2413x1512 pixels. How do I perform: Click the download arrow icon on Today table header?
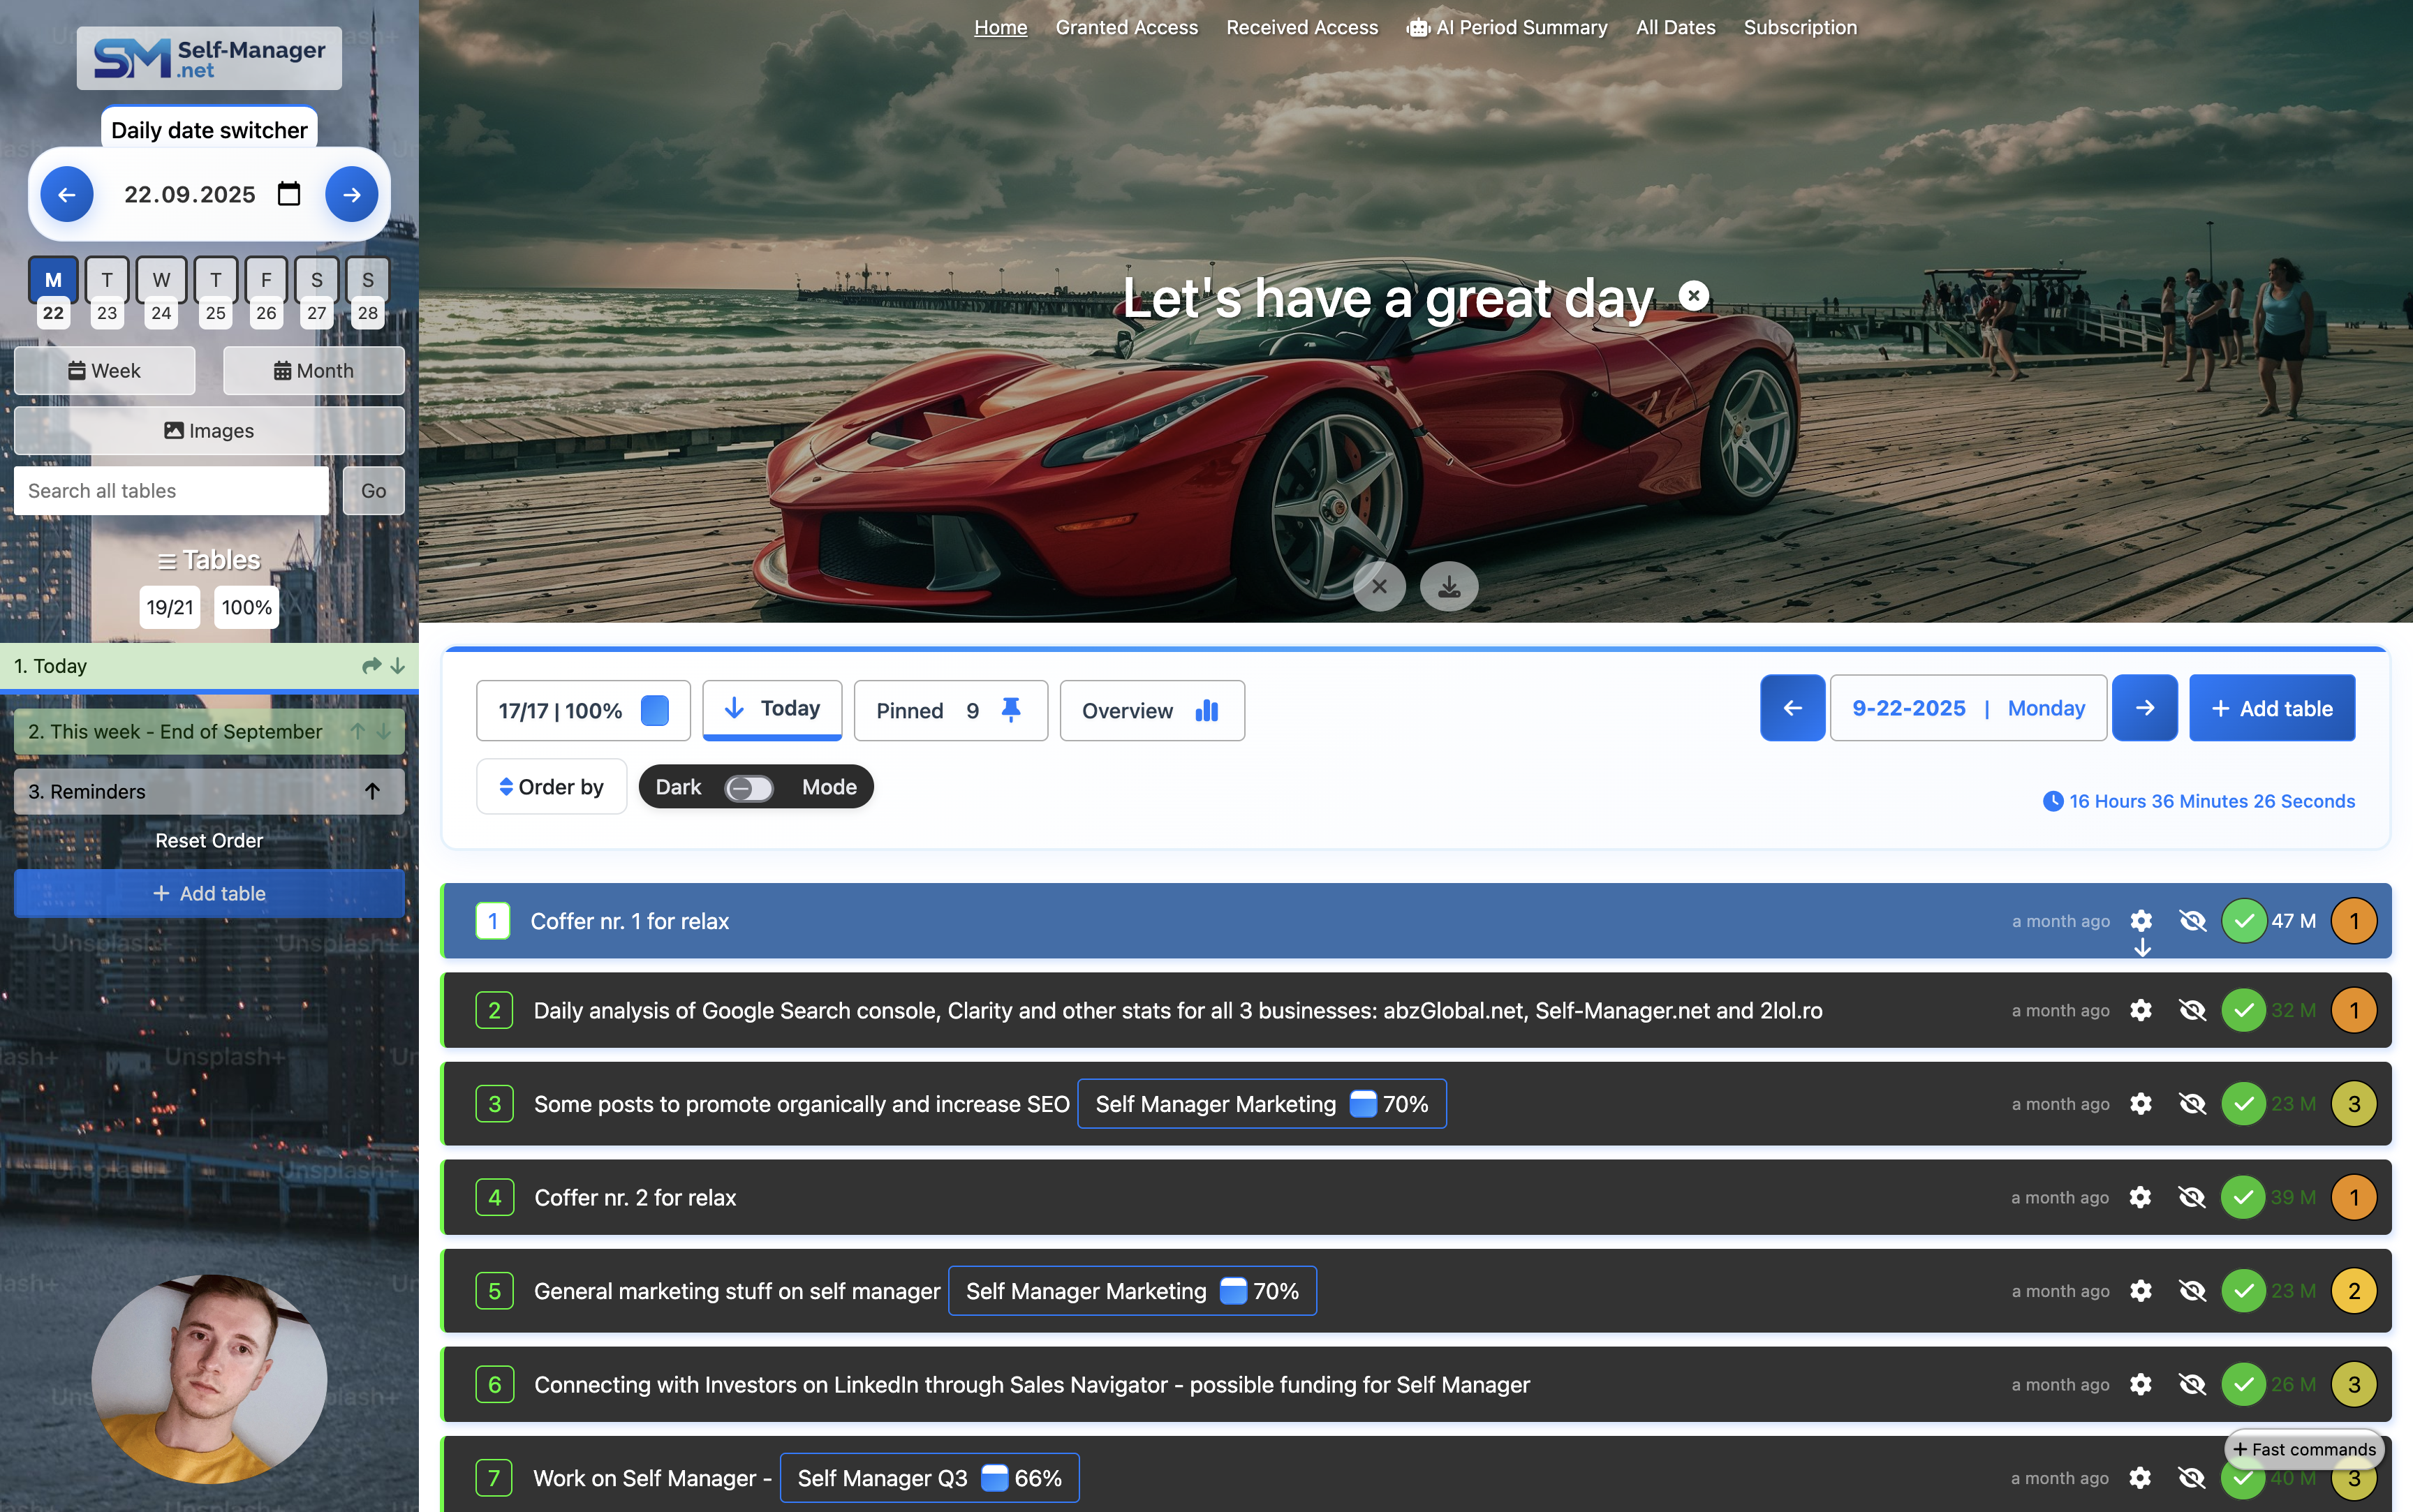[x=398, y=666]
